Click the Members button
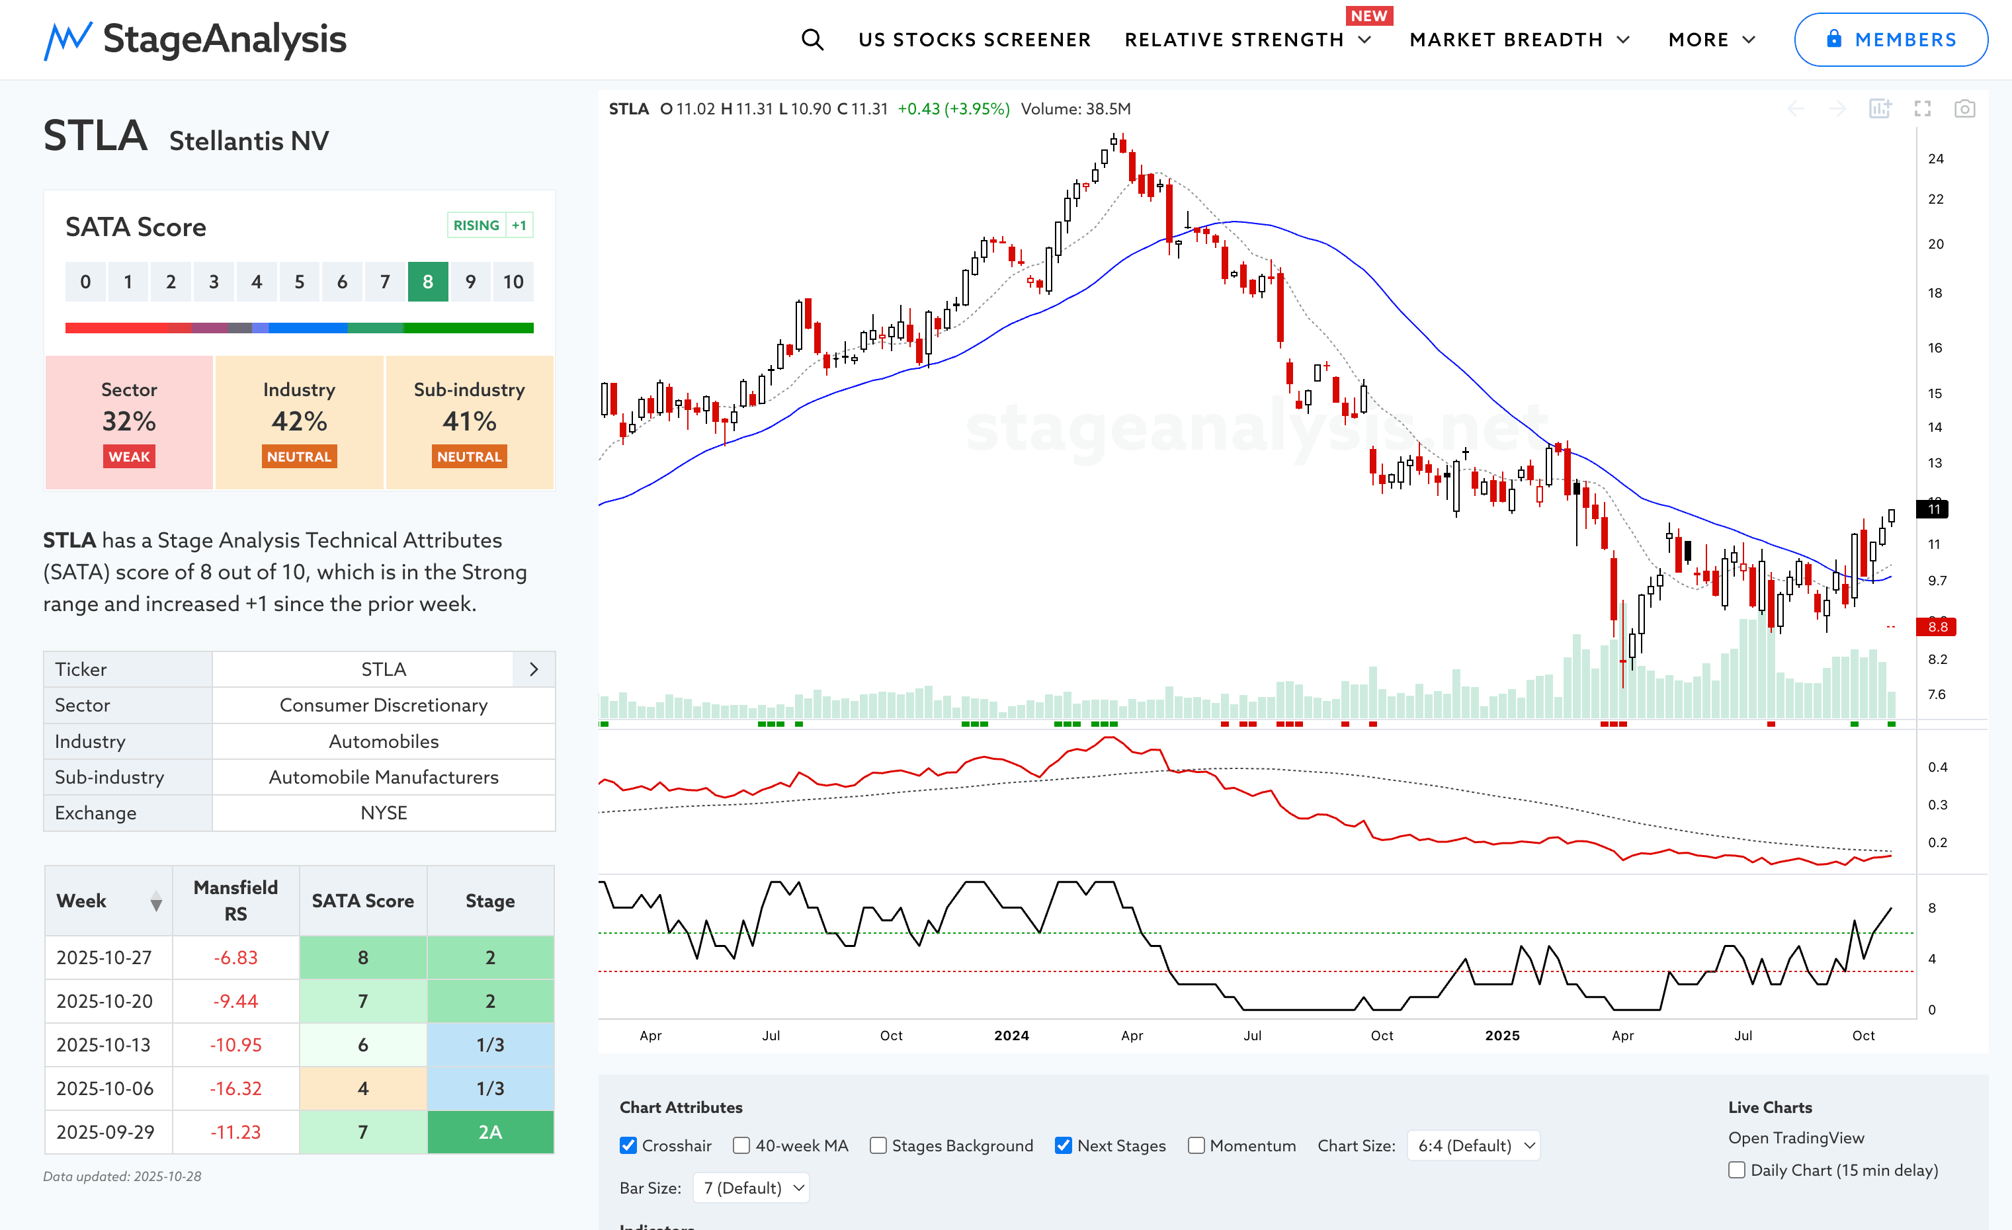2012x1230 pixels. (x=1890, y=39)
